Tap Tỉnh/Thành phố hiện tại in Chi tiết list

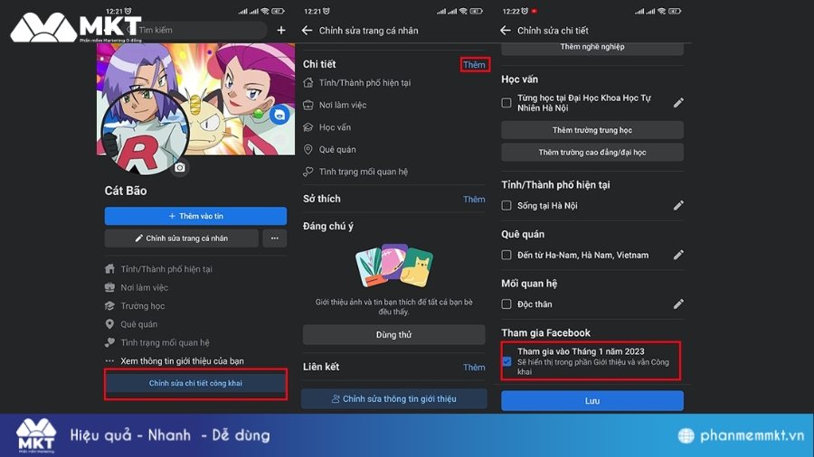(x=365, y=82)
